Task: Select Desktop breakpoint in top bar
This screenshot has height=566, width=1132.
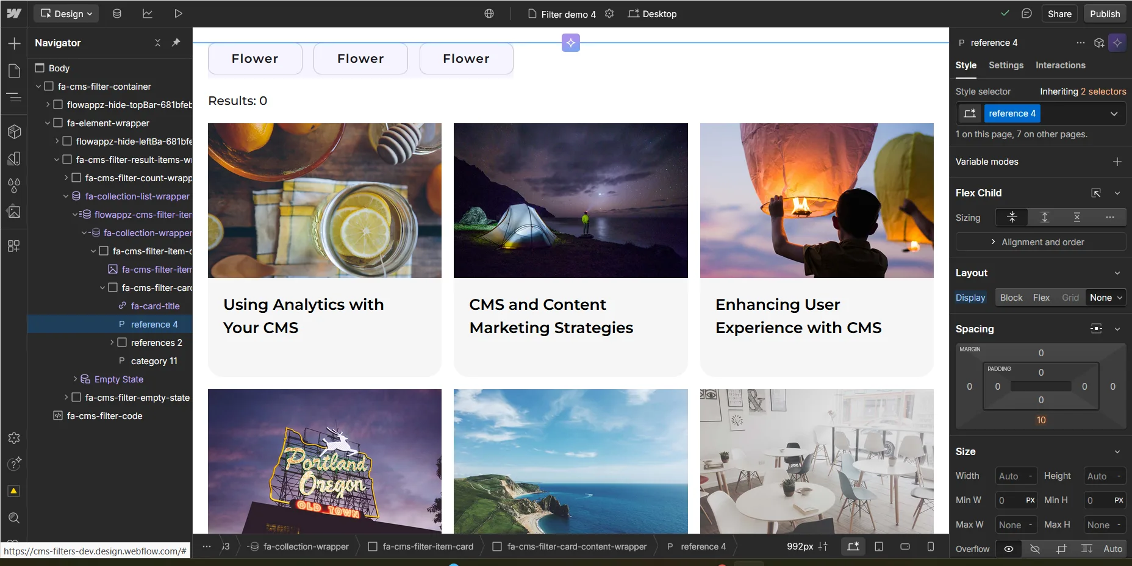Action: (652, 13)
